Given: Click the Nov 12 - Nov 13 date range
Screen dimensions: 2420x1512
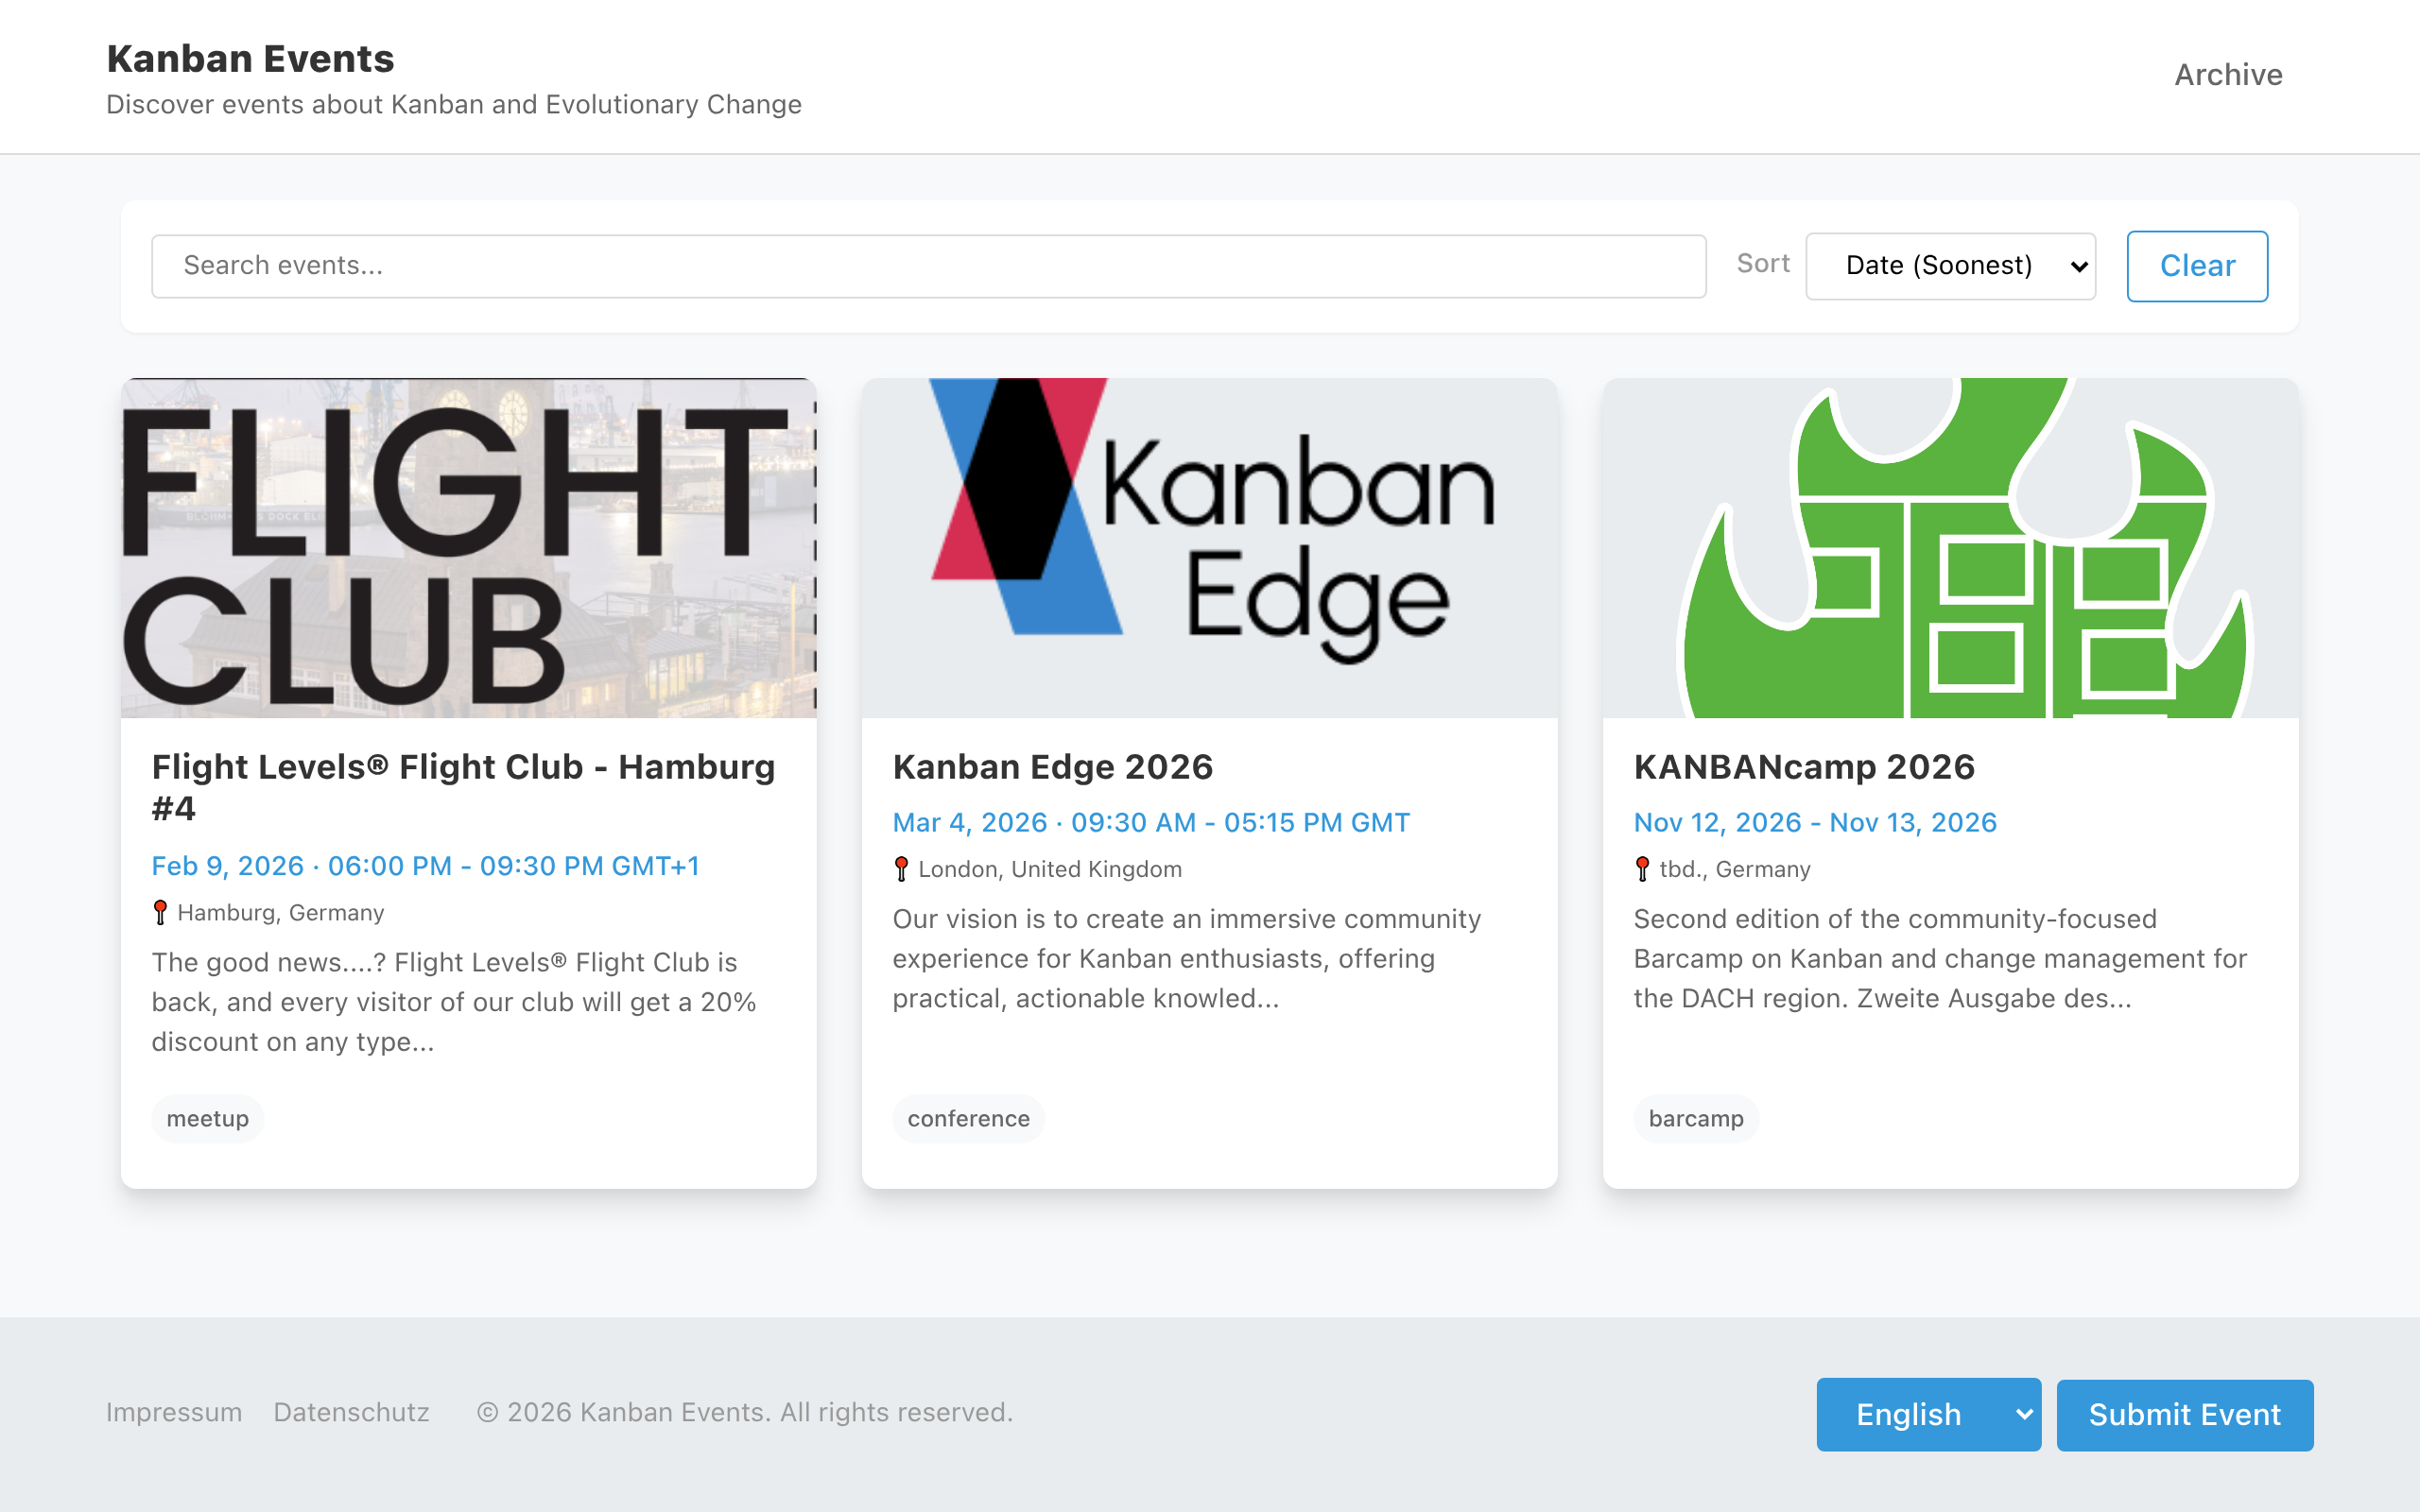Looking at the screenshot, I should (1815, 822).
